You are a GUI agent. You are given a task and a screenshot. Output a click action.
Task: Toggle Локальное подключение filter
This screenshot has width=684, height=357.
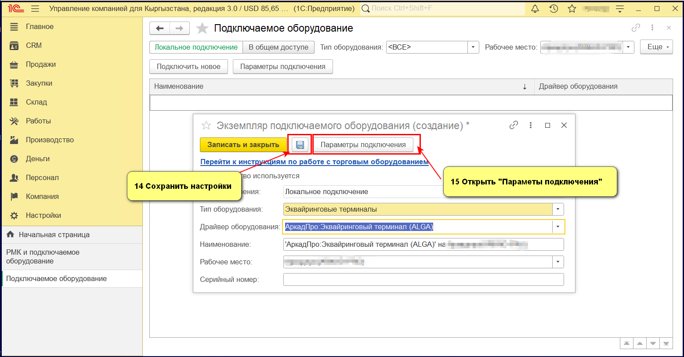[196, 47]
